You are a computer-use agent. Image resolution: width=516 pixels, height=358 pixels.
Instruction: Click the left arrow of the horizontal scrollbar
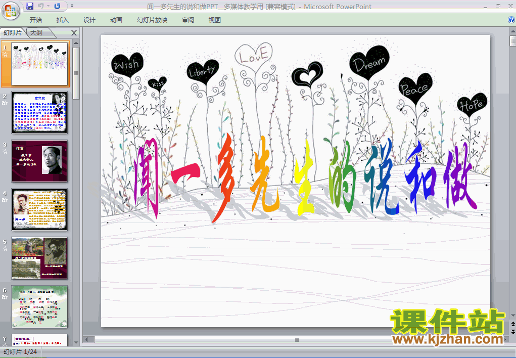[x=87, y=340]
